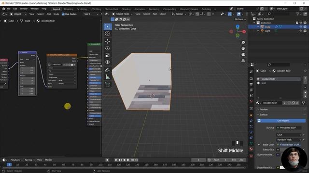Click the current frame field showing 1
This screenshot has height=173, width=309.
(x=198, y=160)
